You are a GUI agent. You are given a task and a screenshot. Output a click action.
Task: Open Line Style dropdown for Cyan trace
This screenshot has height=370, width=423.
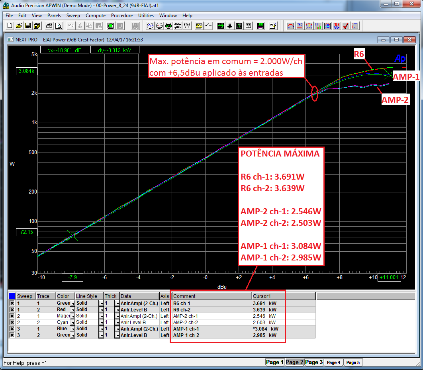point(102,322)
